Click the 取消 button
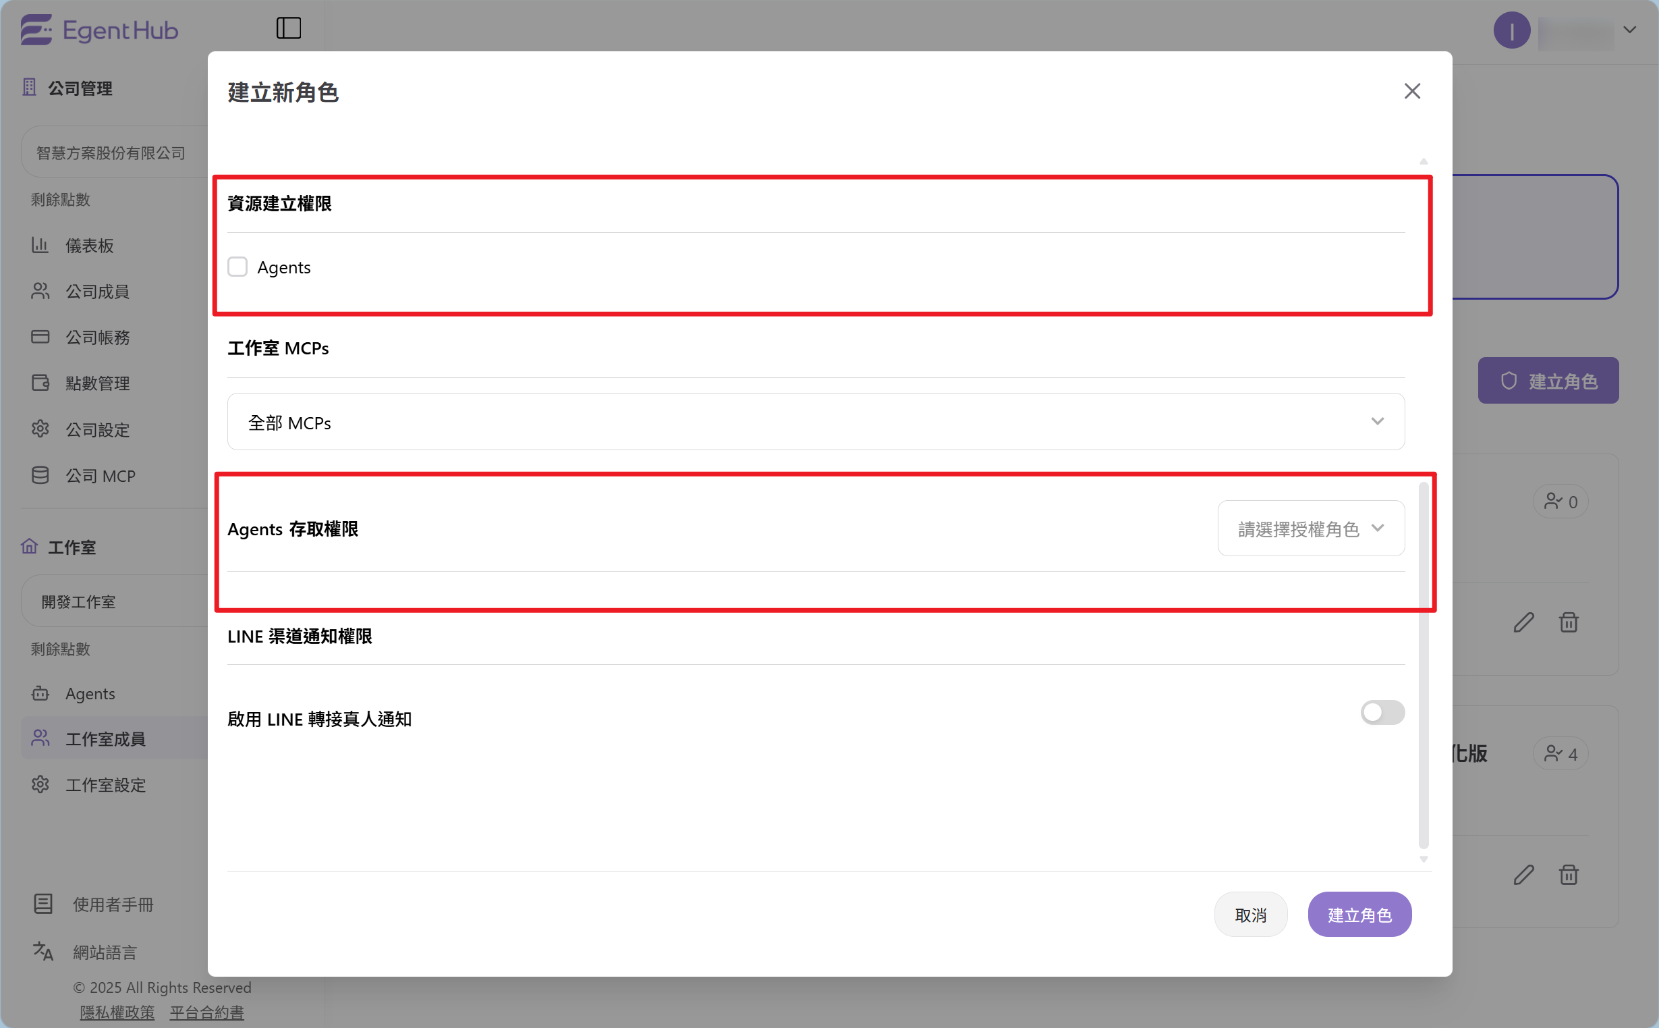Screen dimensions: 1659x1028 pyautogui.click(x=1250, y=915)
